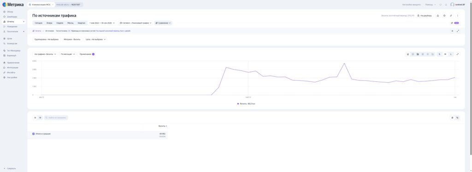
Task: Open the По месяцам detail dropdown
Action: click(x=68, y=54)
